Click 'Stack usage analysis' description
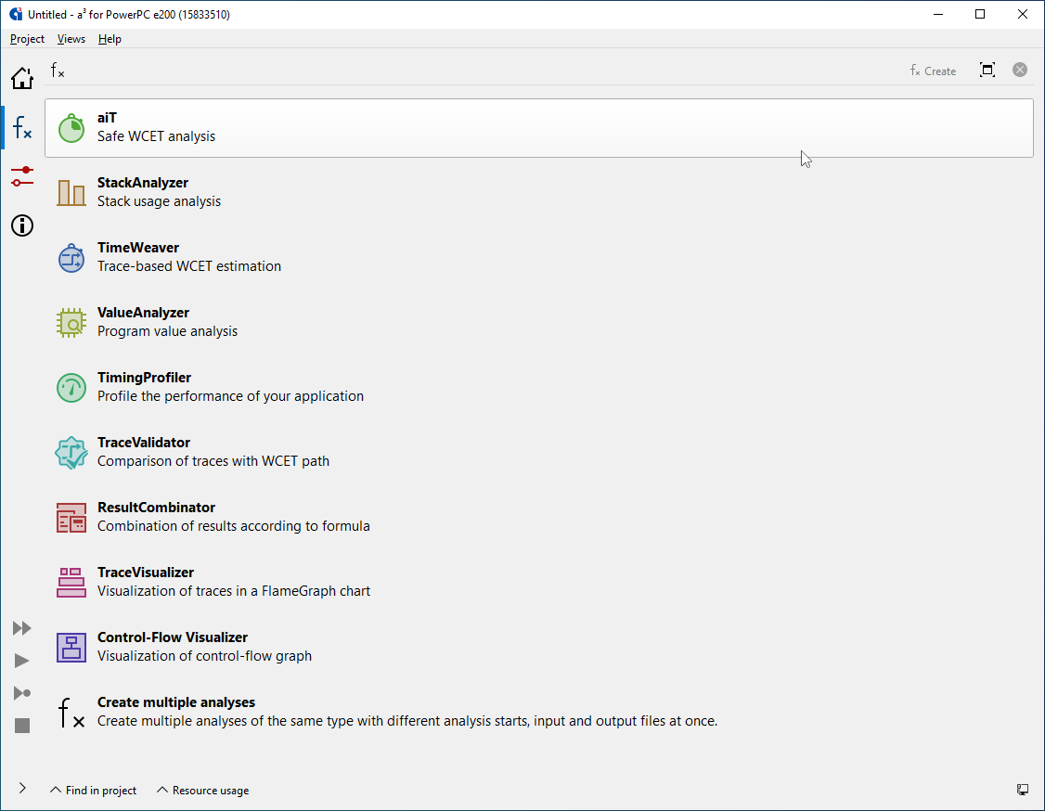The width and height of the screenshot is (1045, 811). (x=160, y=201)
